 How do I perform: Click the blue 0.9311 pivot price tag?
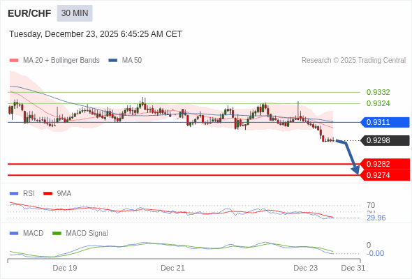coord(385,122)
